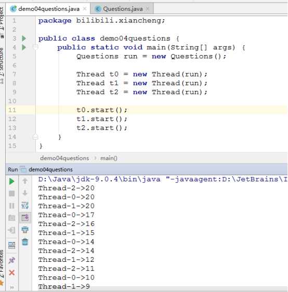Select the demo04questions.java editor tab
The height and width of the screenshot is (292, 288).
coord(48,9)
